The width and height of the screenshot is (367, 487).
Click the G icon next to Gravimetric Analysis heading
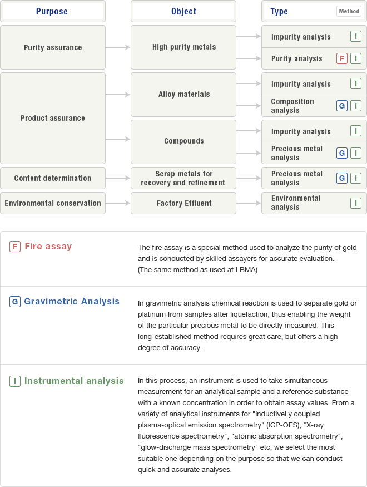(15, 302)
